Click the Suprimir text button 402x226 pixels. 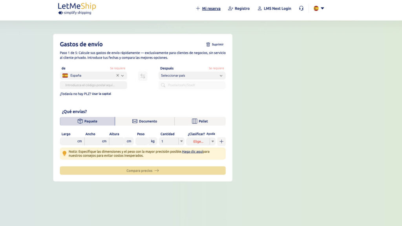coord(217,45)
